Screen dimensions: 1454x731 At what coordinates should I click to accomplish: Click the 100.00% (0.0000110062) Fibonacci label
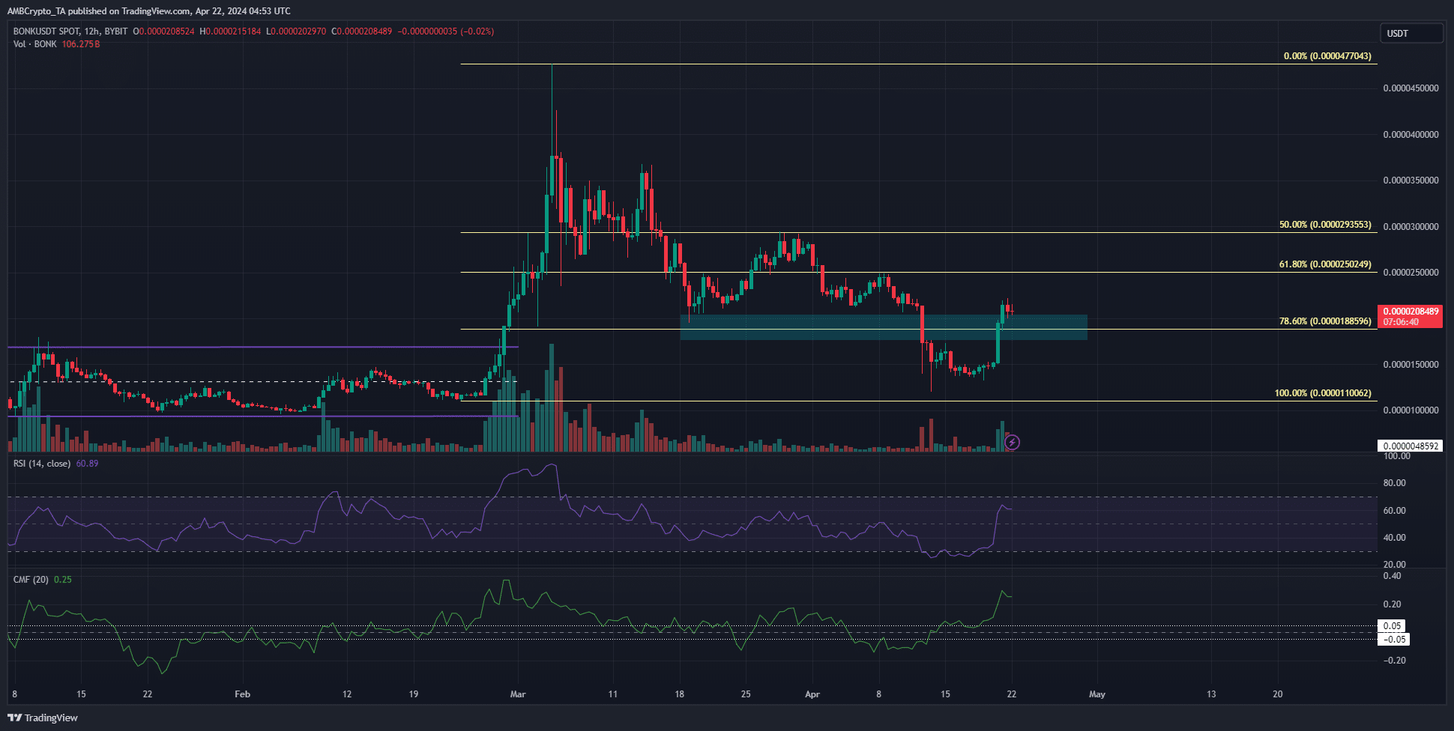(1323, 393)
